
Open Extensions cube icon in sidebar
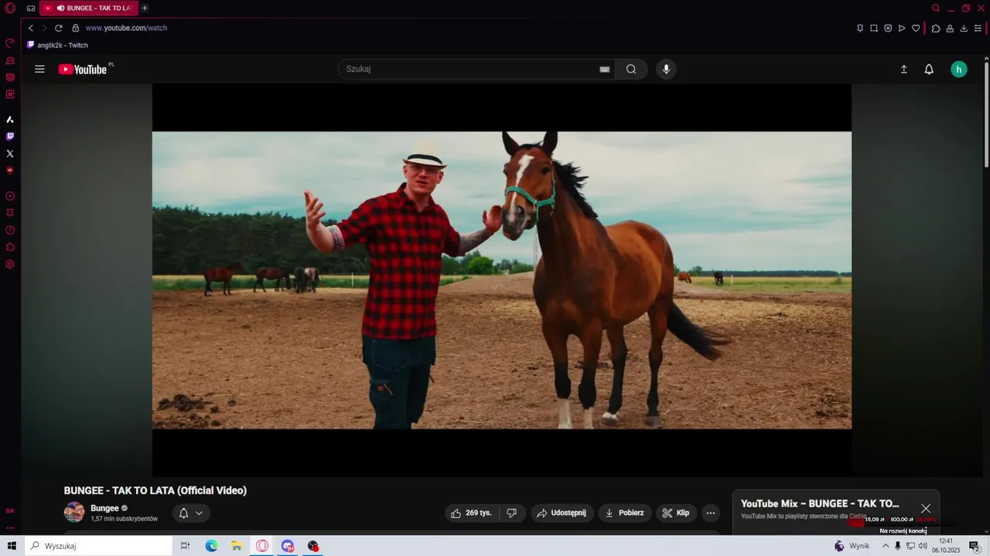coord(10,247)
